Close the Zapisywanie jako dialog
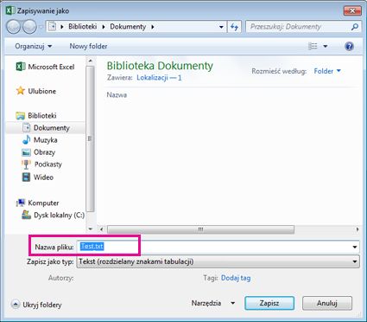Viewport: 367px width, 322px height. coord(352,11)
